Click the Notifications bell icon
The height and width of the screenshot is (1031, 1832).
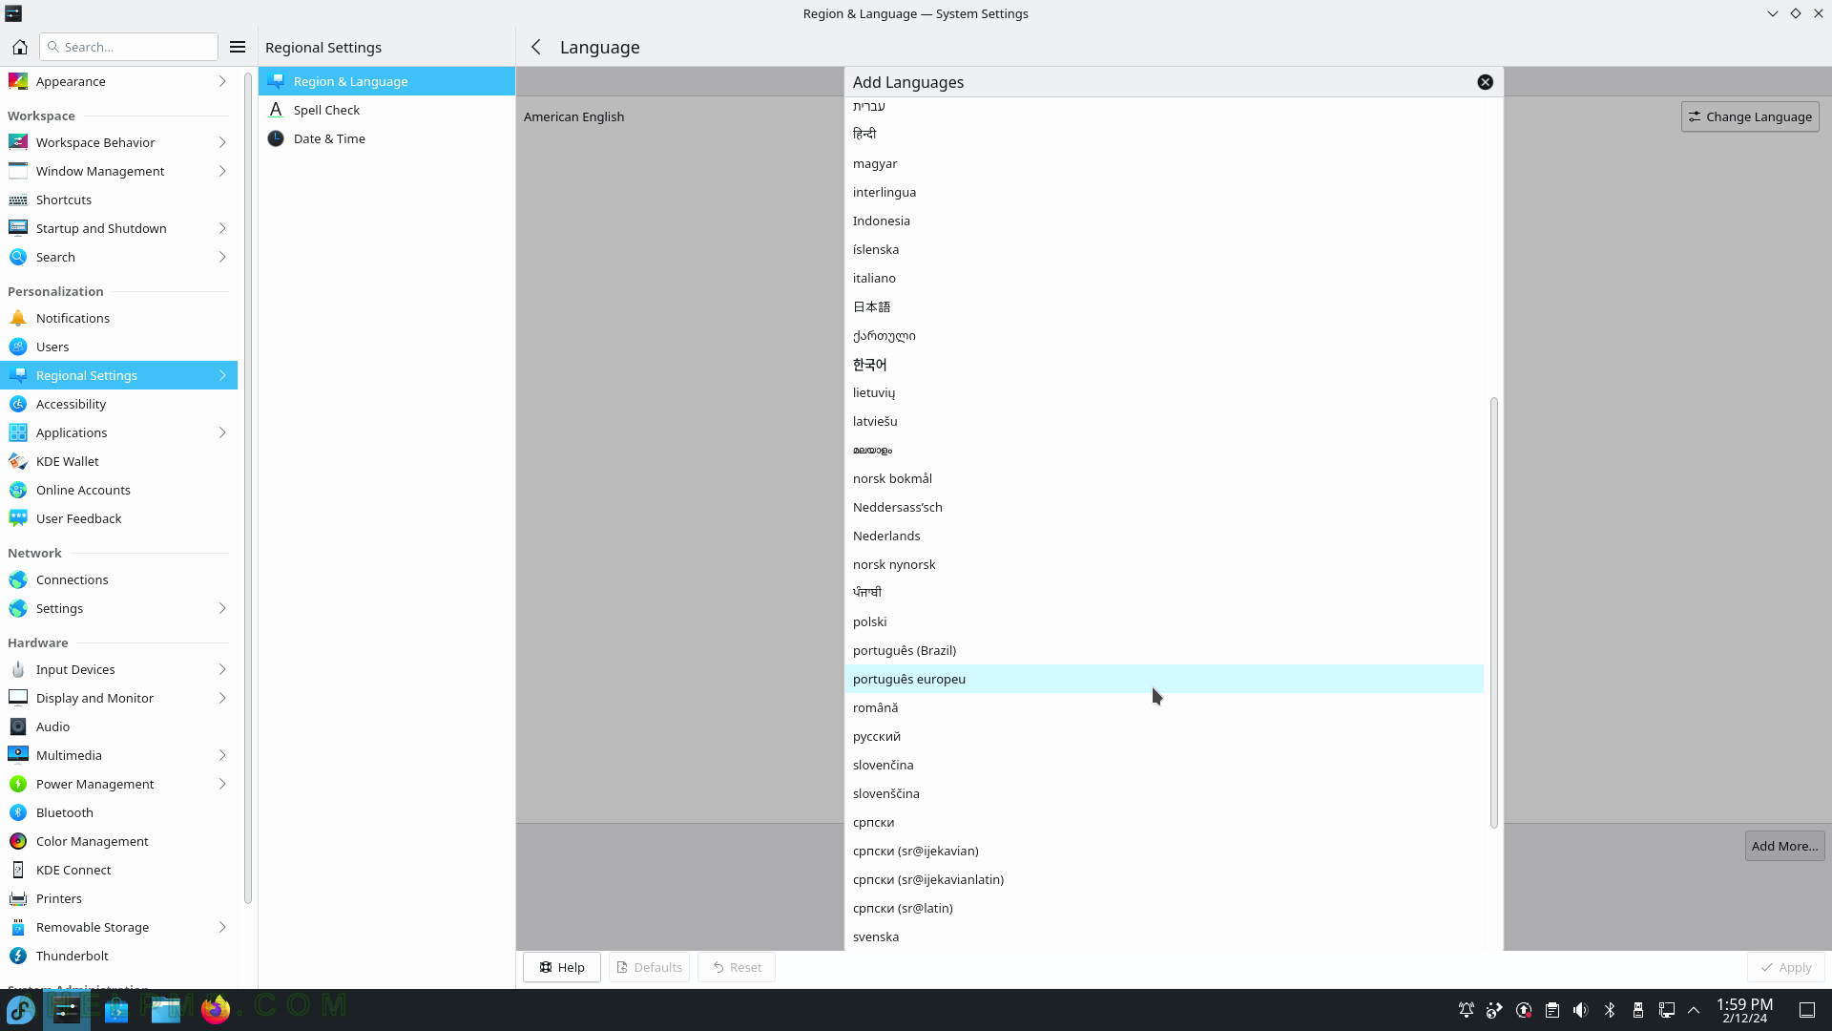(18, 318)
